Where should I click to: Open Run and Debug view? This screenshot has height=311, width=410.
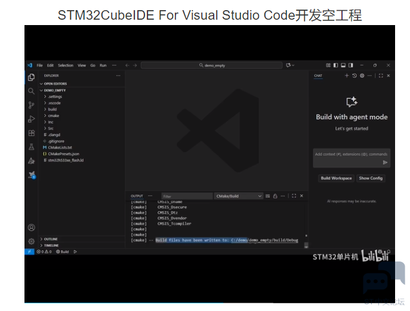[31, 119]
